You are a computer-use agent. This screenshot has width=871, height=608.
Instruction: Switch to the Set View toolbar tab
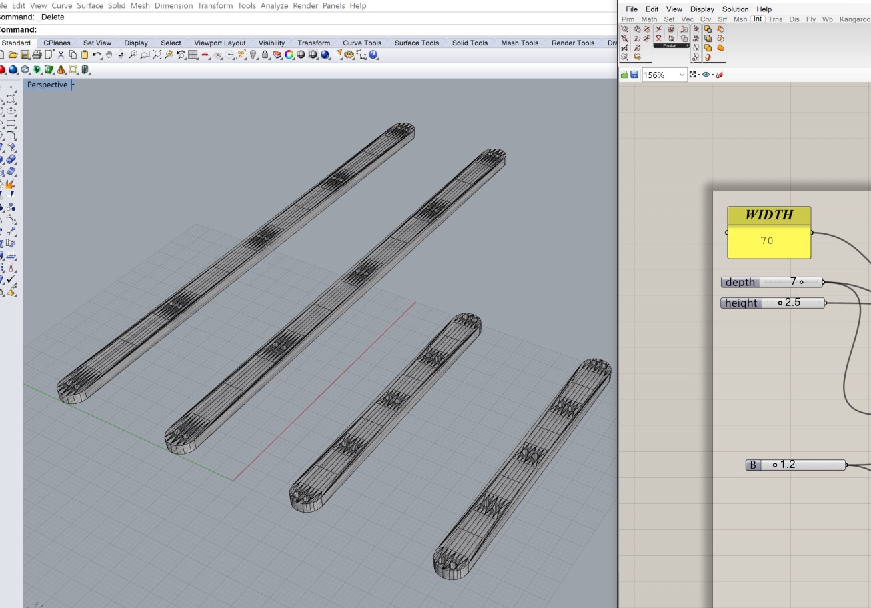click(97, 43)
